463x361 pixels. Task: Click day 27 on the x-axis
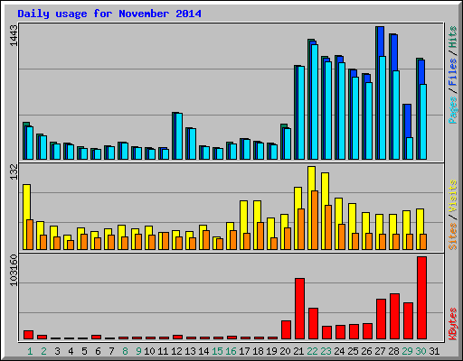pyautogui.click(x=380, y=351)
